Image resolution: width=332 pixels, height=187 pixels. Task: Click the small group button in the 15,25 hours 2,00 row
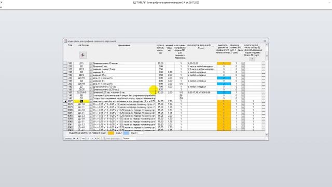pyautogui.click(x=243, y=116)
